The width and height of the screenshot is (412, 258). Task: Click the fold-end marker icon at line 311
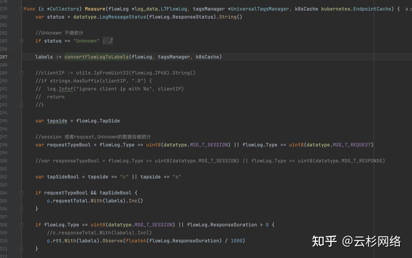click(x=21, y=249)
